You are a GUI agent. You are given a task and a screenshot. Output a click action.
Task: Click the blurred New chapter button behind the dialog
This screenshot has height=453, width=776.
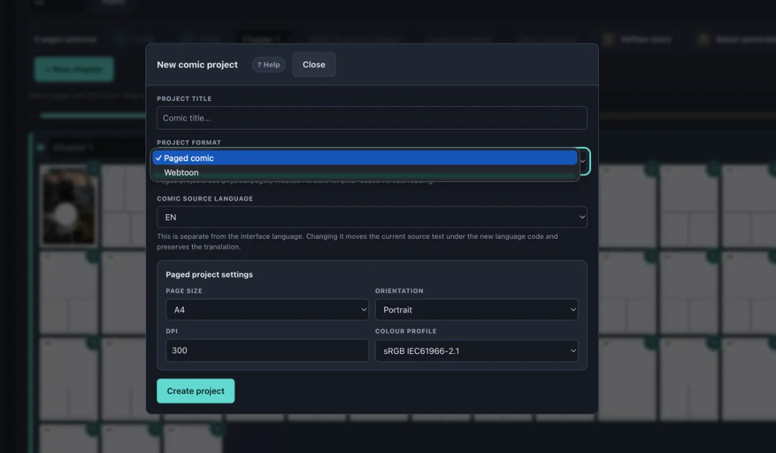point(74,69)
